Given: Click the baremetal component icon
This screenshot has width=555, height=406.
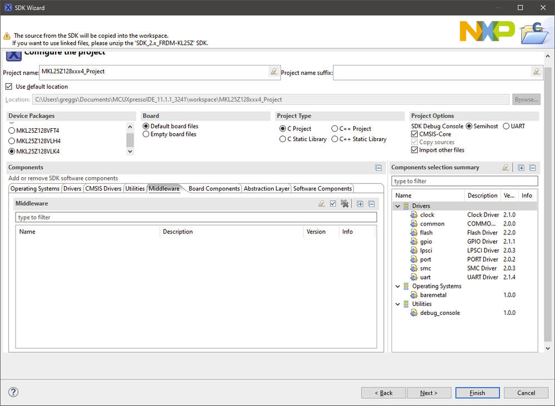Looking at the screenshot, I should (x=414, y=295).
